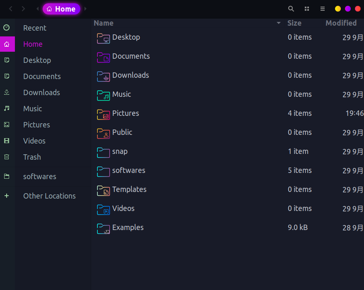Open Documents label in the sidebar
Image resolution: width=364 pixels, height=290 pixels.
[42, 77]
